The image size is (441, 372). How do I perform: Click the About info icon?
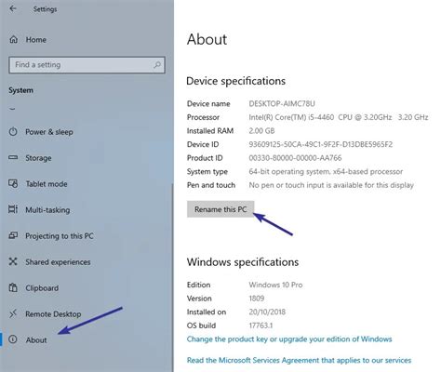pyautogui.click(x=13, y=339)
